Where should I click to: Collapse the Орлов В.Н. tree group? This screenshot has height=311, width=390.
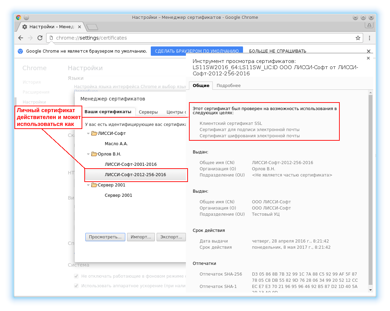[x=88, y=154]
